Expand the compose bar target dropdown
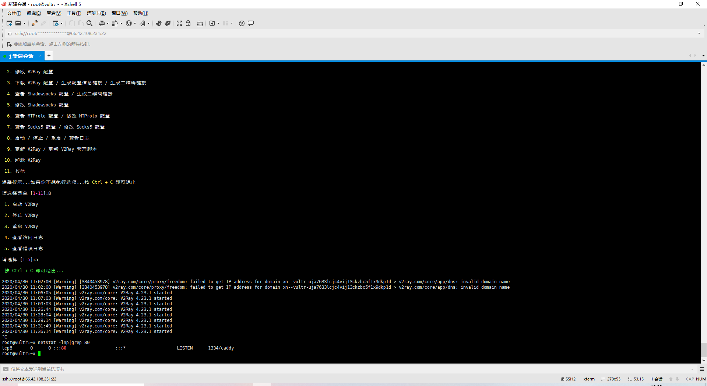 [692, 369]
